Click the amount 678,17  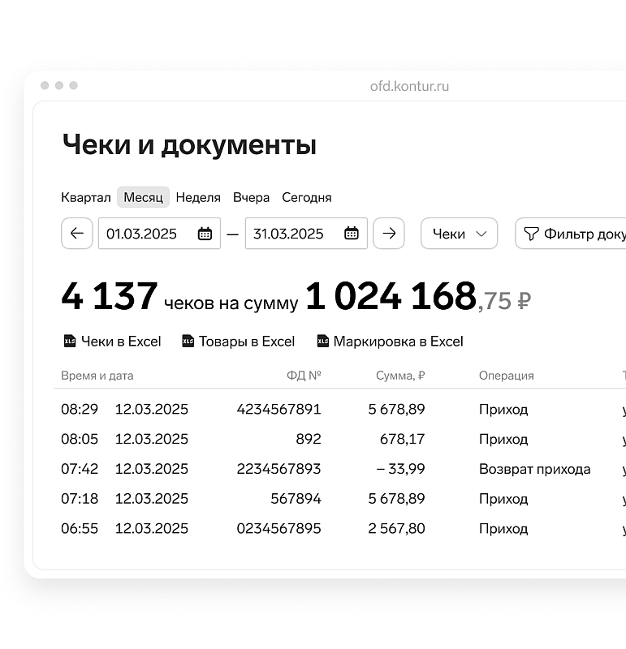point(402,439)
